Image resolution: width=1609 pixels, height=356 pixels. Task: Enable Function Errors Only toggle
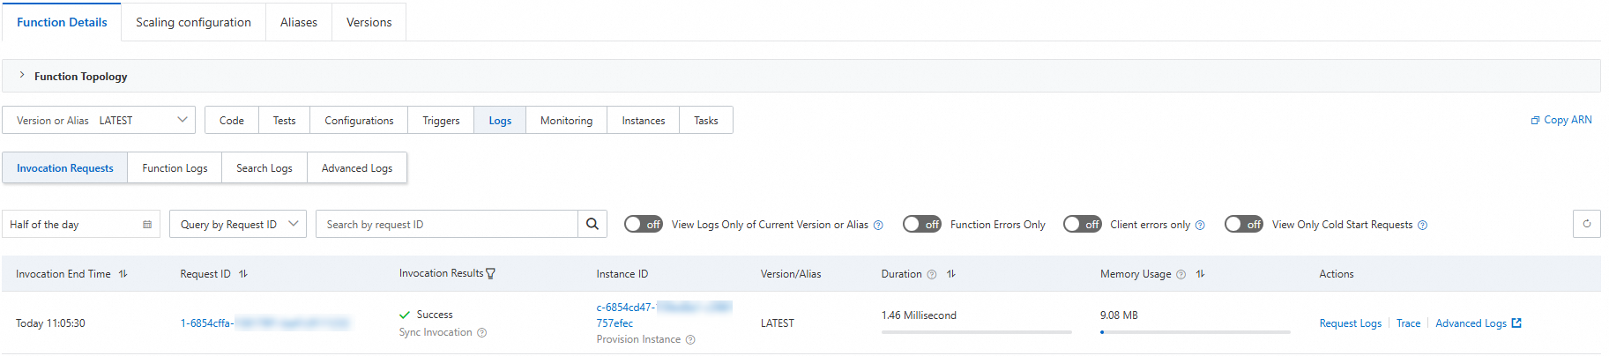(921, 225)
